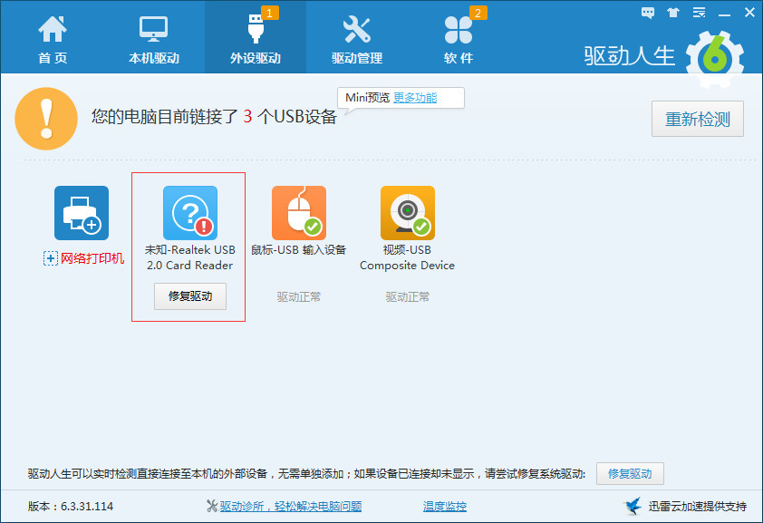Switch to the 本机驱动 tab
This screenshot has width=763, height=523.
153,38
